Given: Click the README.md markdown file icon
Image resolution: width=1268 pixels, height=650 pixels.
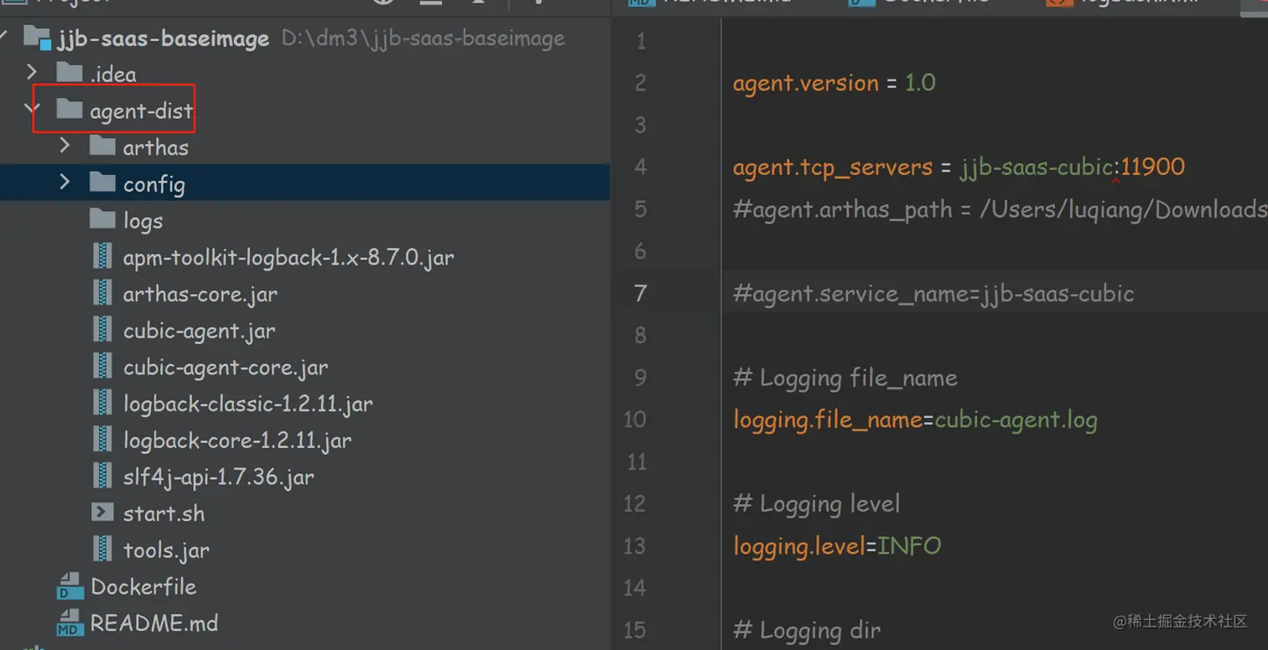Looking at the screenshot, I should click(x=70, y=624).
